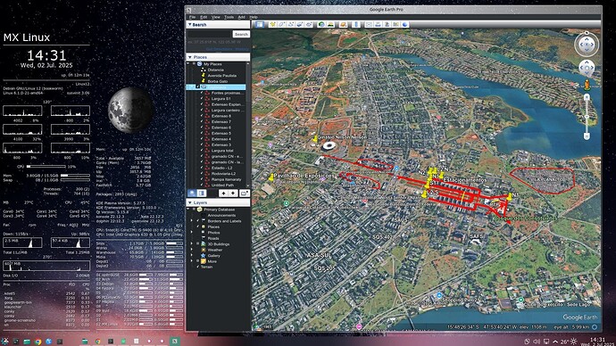This screenshot has width=616, height=346.
Task: Switch planets with the Saturn icon
Action: point(344,24)
